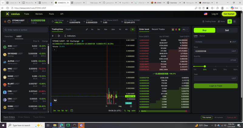Image resolution: width=243 pixels, height=128 pixels.
Task: Open the D interval dropdown in chart toolbar
Action: (x=53, y=36)
